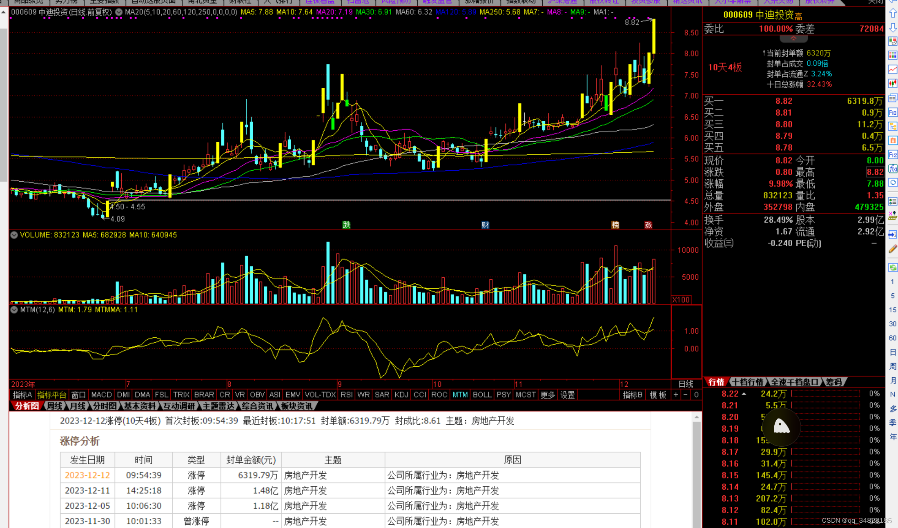
Task: Switch to the 十档行情 tab
Action: pos(747,382)
